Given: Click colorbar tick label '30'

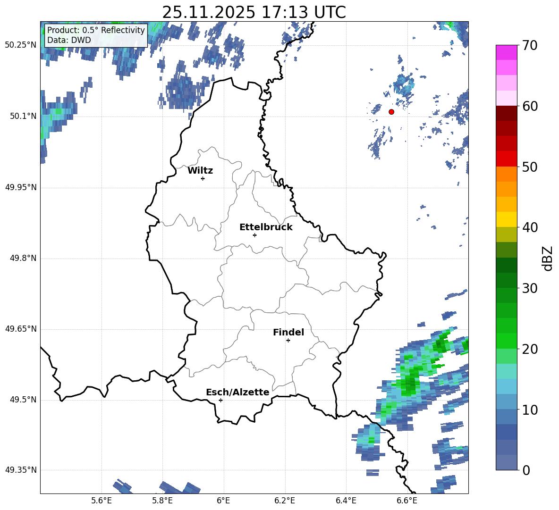Looking at the screenshot, I should pos(530,288).
